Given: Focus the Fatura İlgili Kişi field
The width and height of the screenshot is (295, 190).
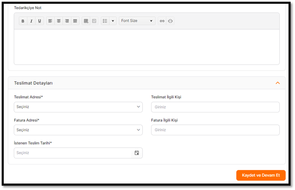Looking at the screenshot, I should click(x=215, y=130).
